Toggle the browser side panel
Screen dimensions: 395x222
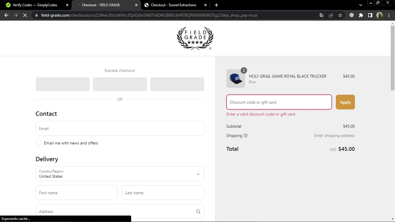pos(370,15)
